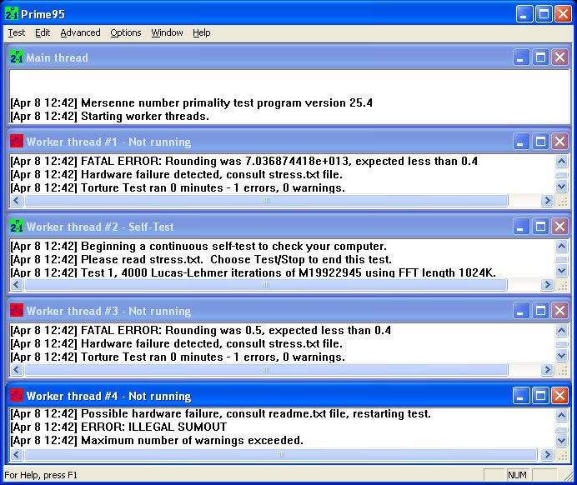Click Worker thread #2 horizontal scrollbar thumb
This screenshot has height=485, width=577.
pos(266,285)
